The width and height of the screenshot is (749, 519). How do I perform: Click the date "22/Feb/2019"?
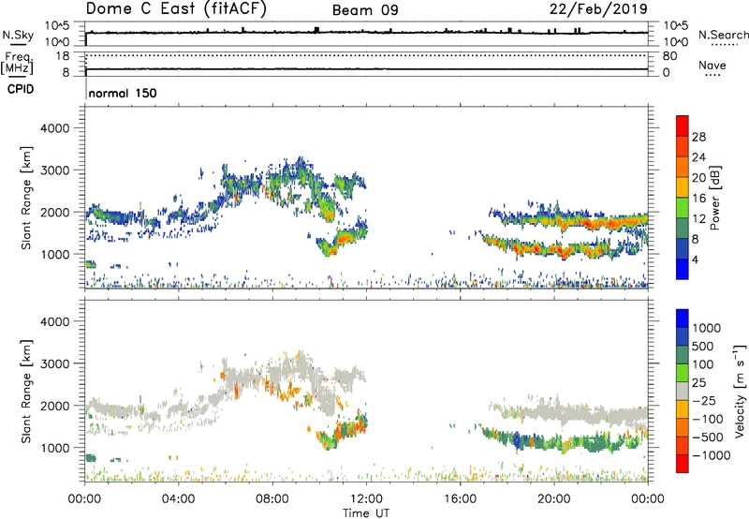click(x=598, y=8)
